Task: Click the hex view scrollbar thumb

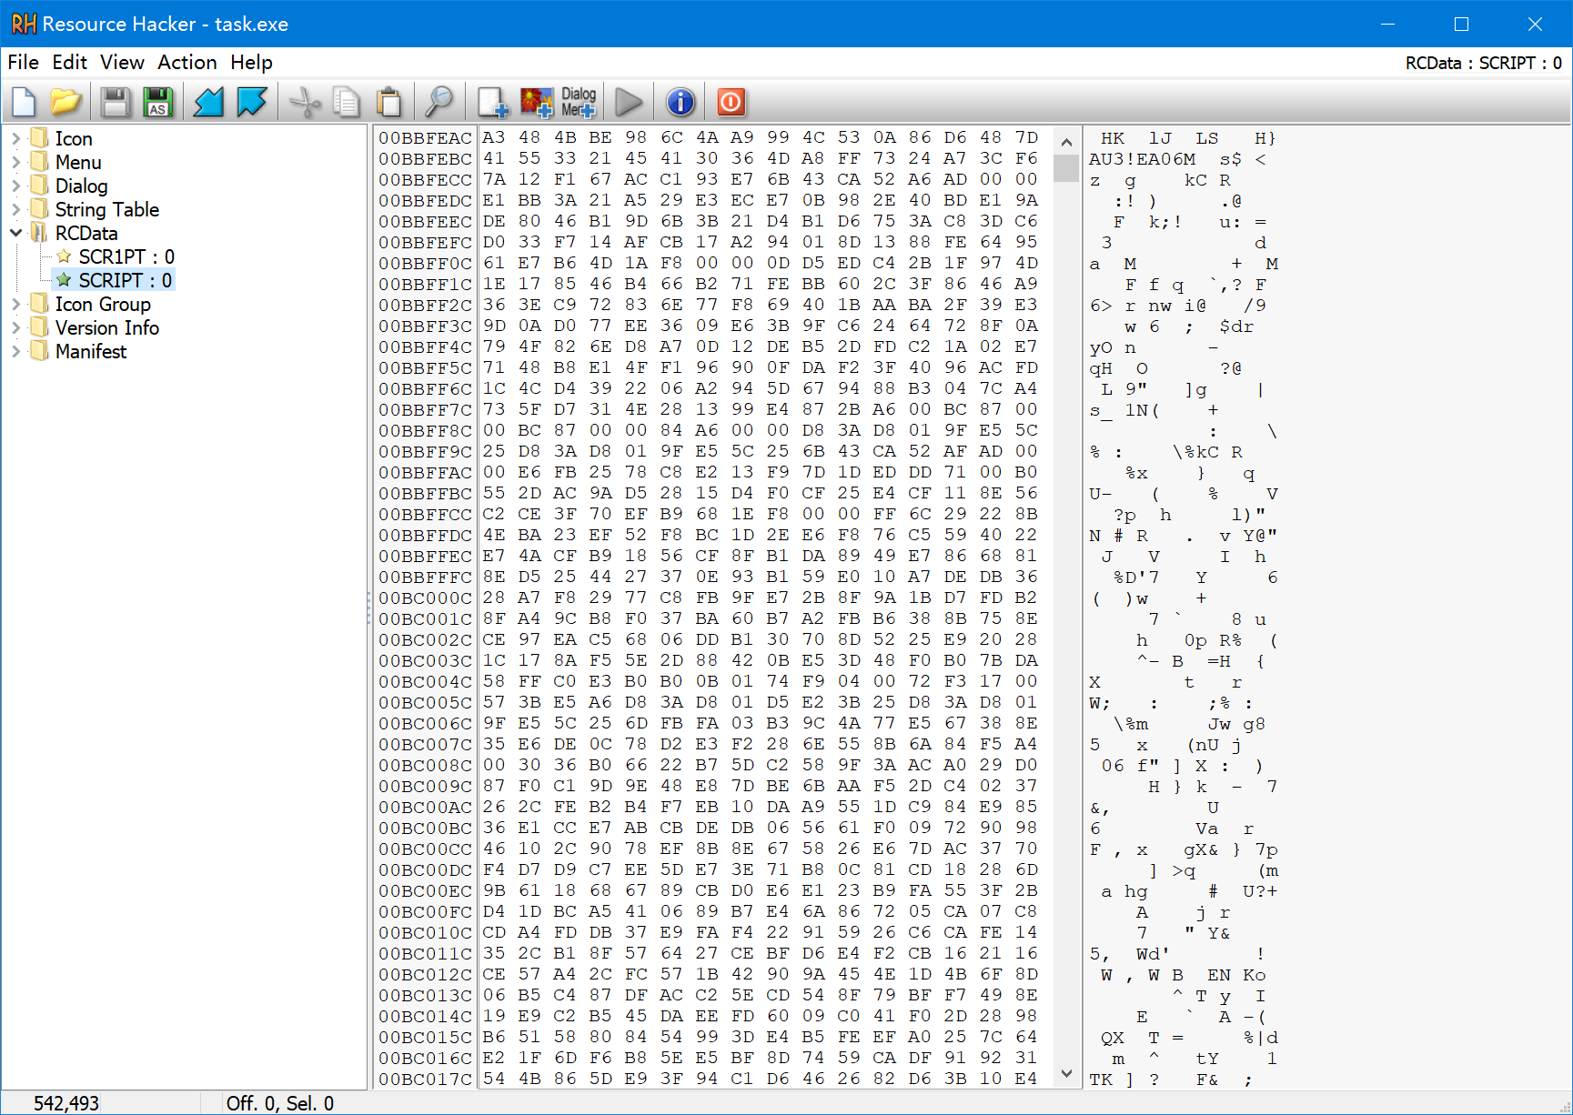Action: (x=1066, y=168)
